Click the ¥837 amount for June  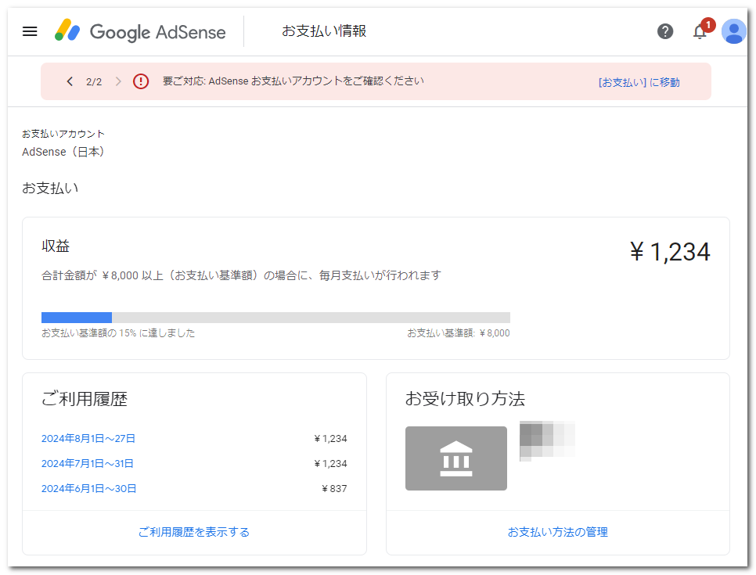[334, 489]
